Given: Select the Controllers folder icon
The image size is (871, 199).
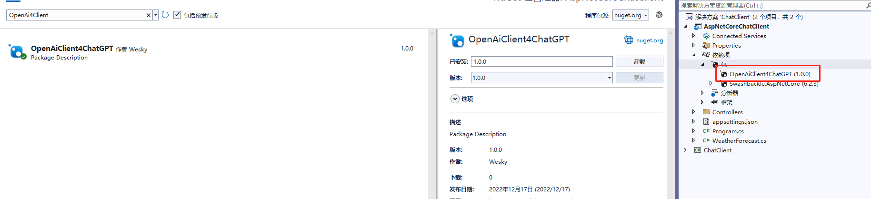Looking at the screenshot, I should (x=706, y=112).
